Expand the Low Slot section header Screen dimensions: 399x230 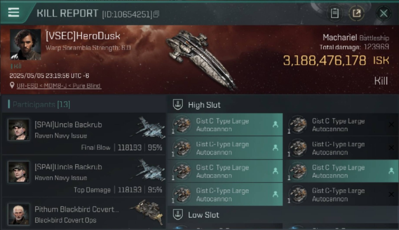pyautogui.click(x=282, y=215)
